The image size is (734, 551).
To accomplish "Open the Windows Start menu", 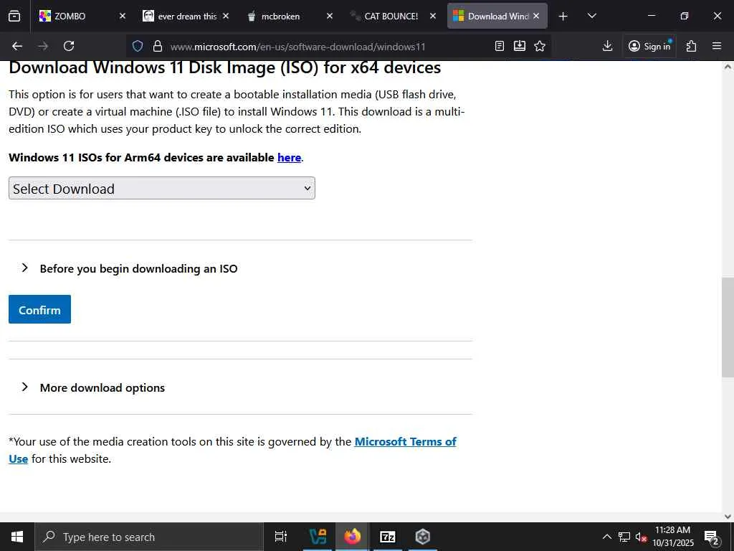I will (x=17, y=537).
